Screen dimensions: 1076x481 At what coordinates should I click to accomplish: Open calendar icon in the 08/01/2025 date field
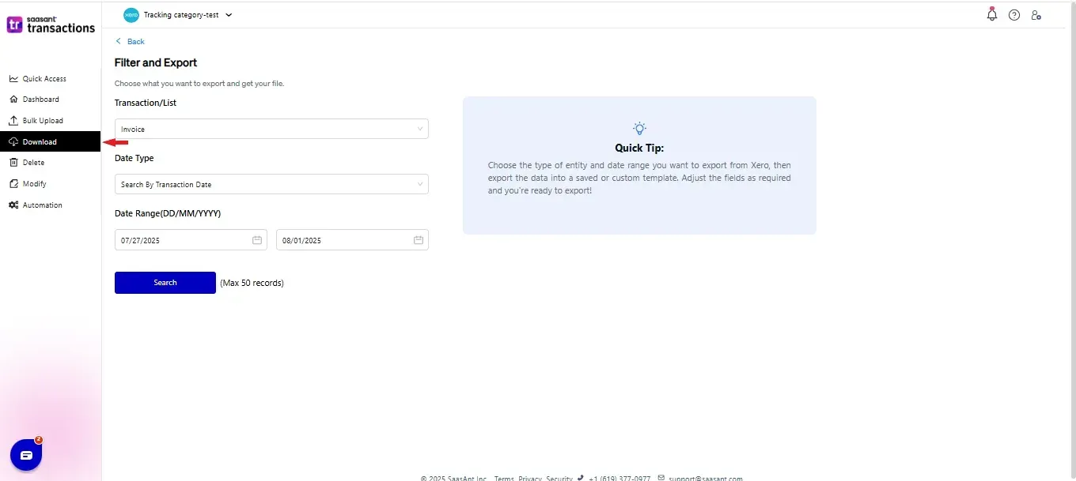(419, 240)
